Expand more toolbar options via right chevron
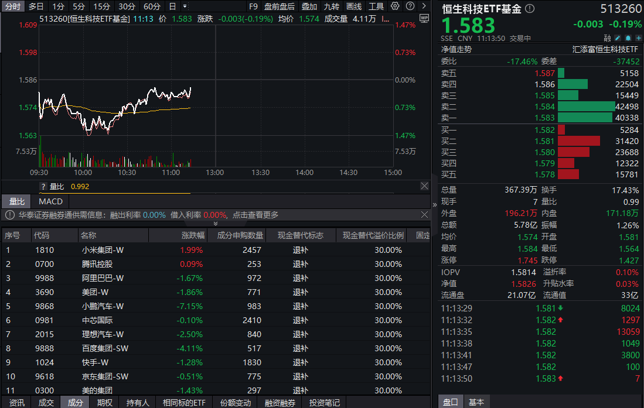 pos(424,6)
